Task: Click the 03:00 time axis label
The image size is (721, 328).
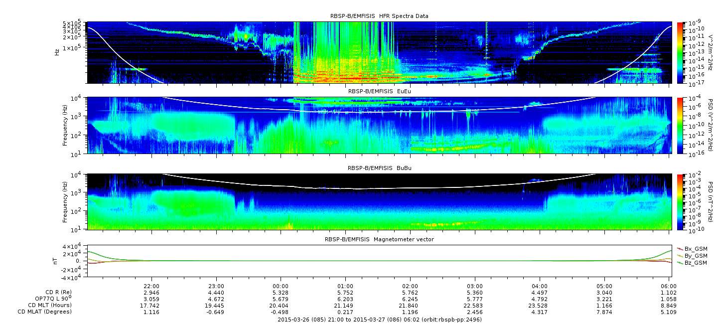Action: pos(475,286)
